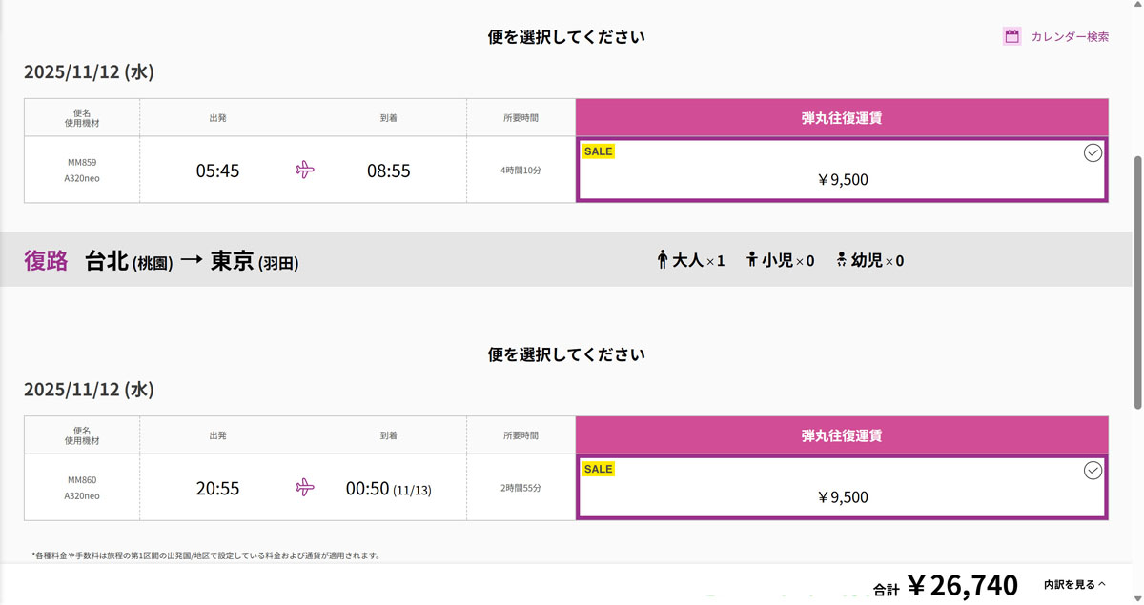Screen dimensions: 1144x605
Task: Toggle the checkmark circle on the MM860 fare
Action: coord(1093,471)
